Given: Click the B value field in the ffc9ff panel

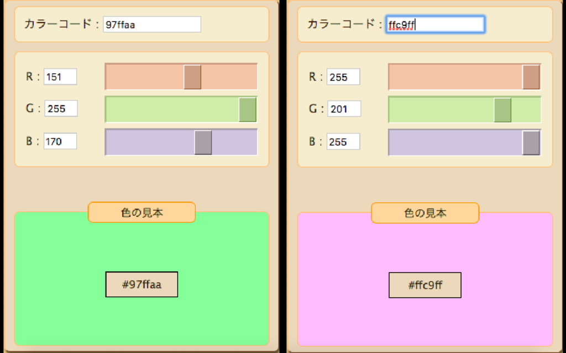Looking at the screenshot, I should 343,142.
